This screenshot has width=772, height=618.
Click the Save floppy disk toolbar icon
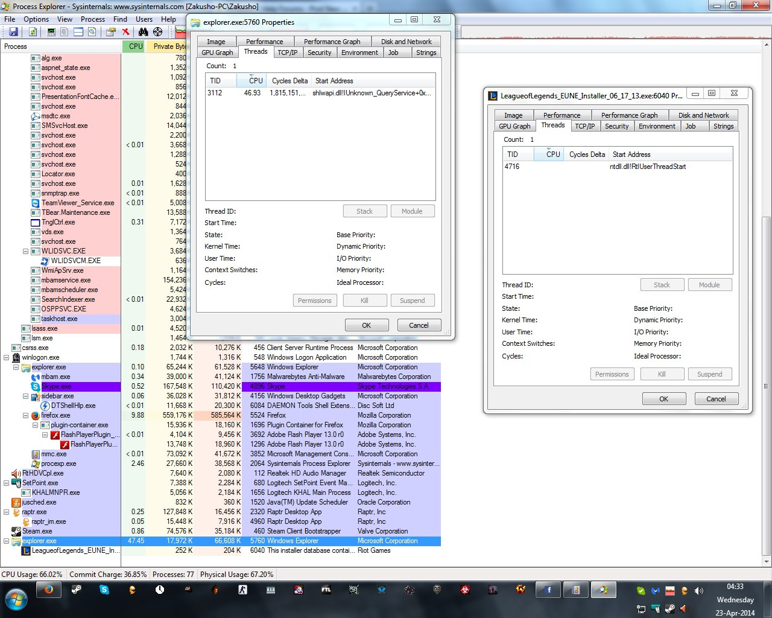coord(13,31)
